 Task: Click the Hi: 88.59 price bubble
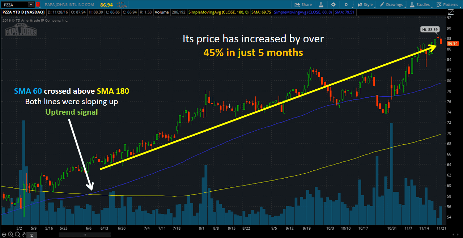429,30
